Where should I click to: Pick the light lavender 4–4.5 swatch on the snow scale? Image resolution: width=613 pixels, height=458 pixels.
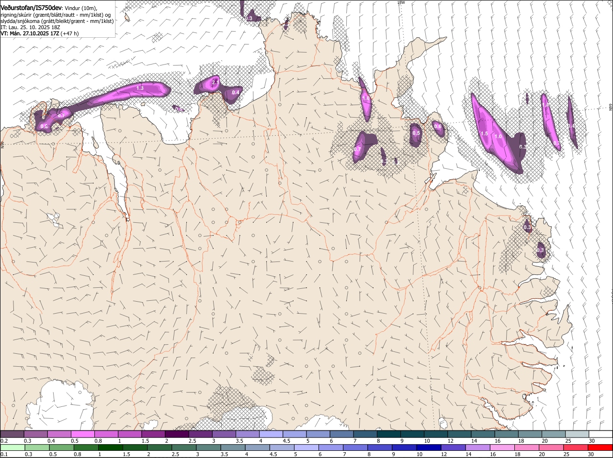pos(271,434)
